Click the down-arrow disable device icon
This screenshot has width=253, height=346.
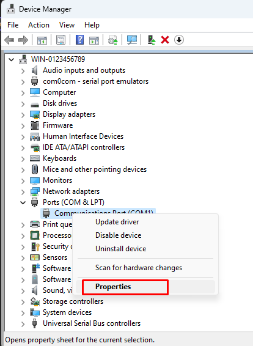click(x=179, y=40)
